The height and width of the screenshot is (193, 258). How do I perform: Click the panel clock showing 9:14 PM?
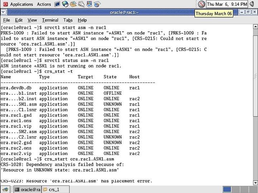[227, 4]
